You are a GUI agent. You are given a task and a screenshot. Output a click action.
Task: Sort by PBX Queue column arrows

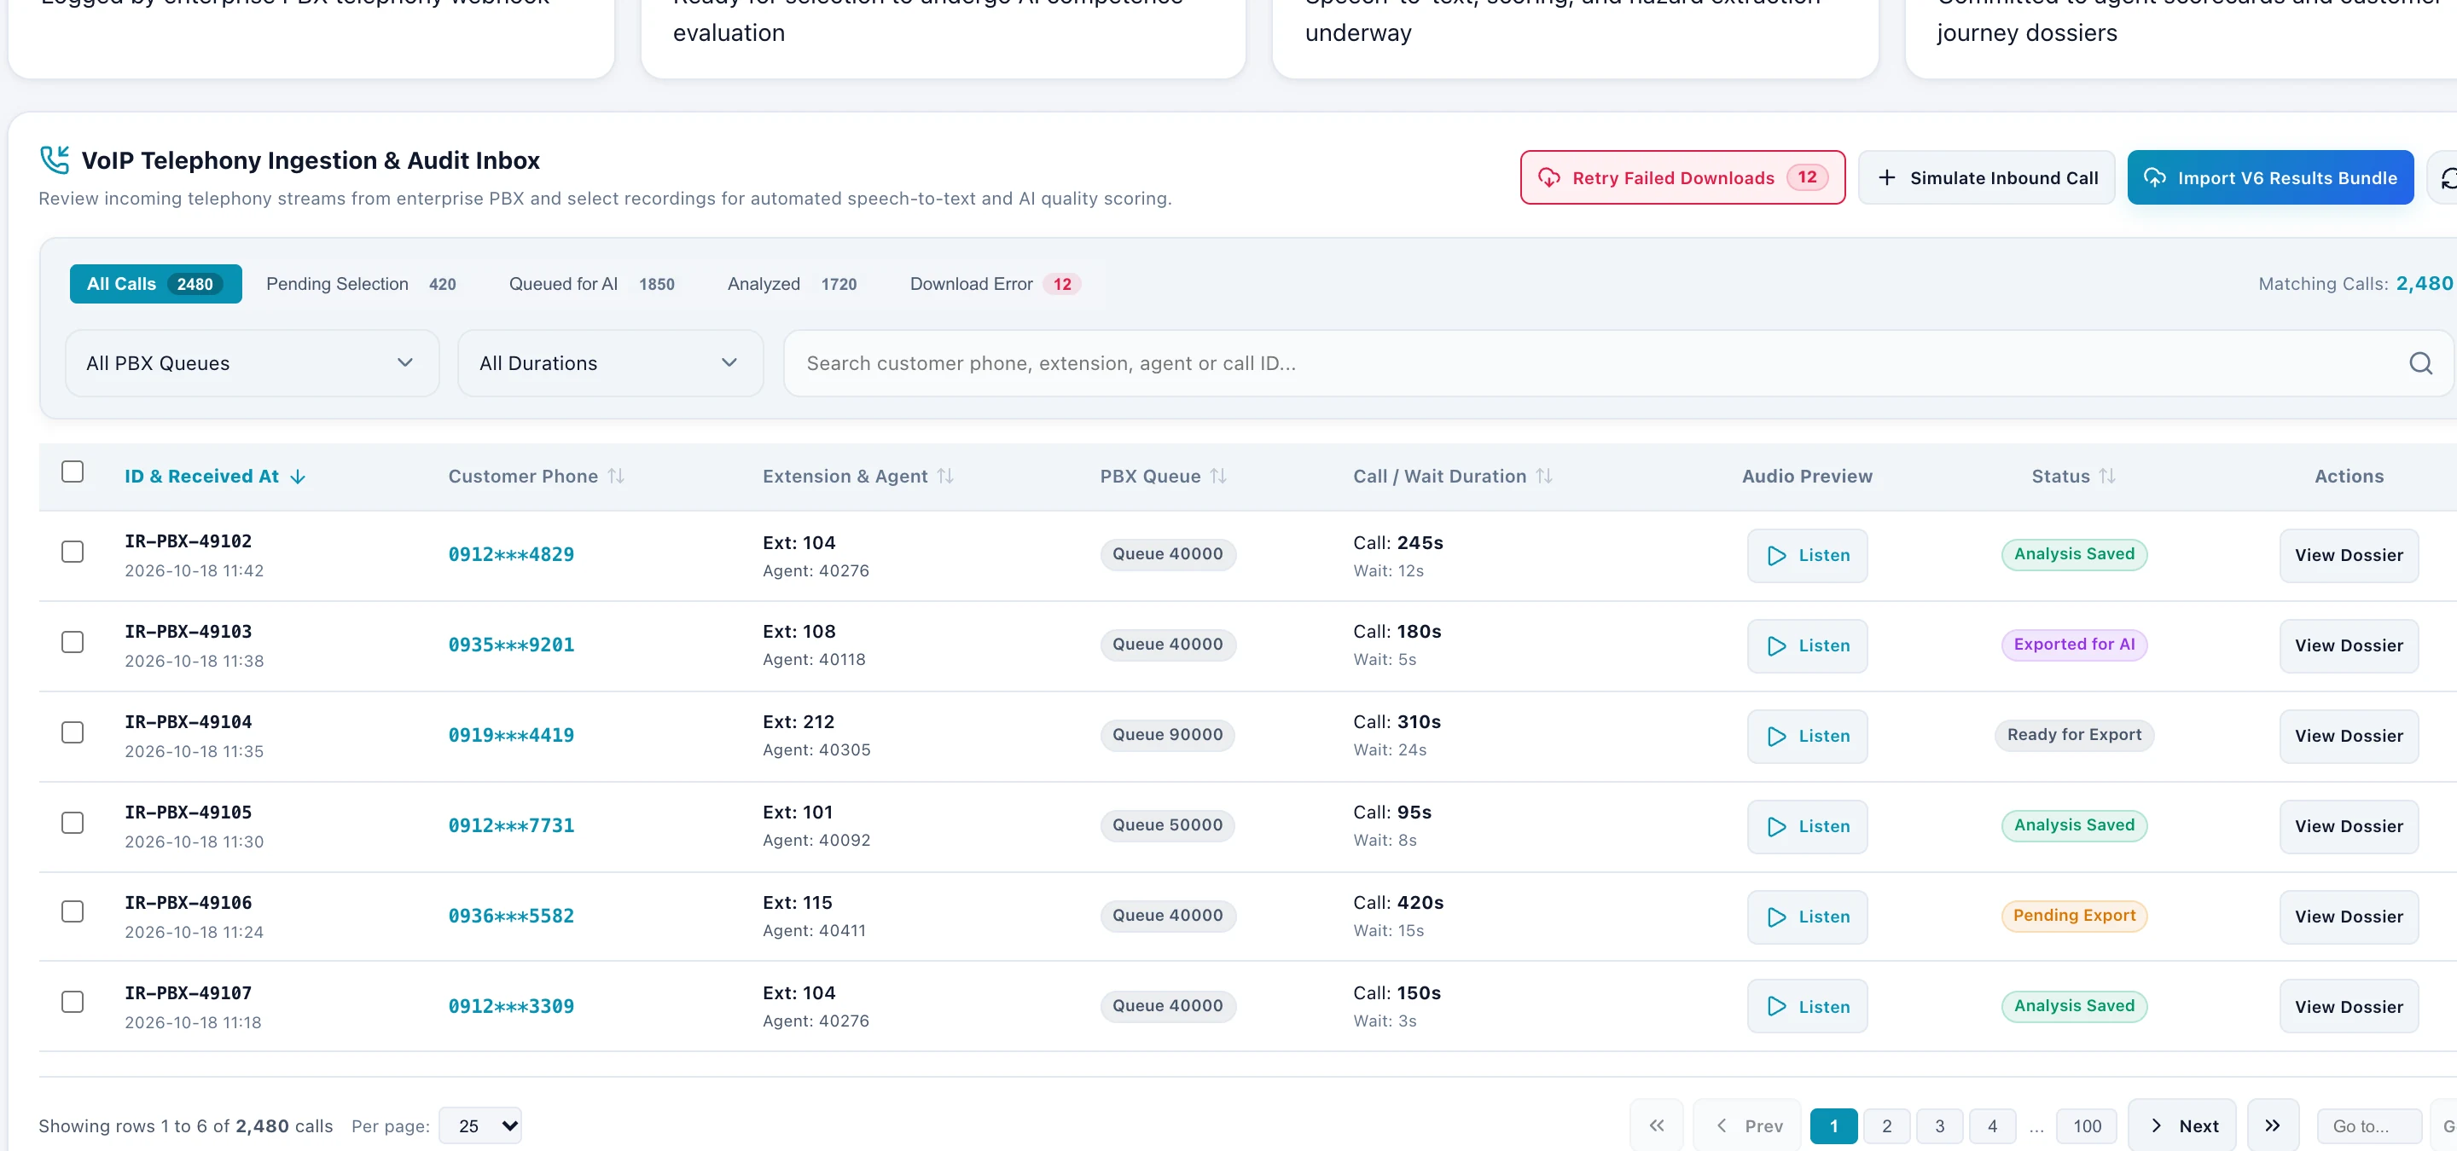(1218, 477)
